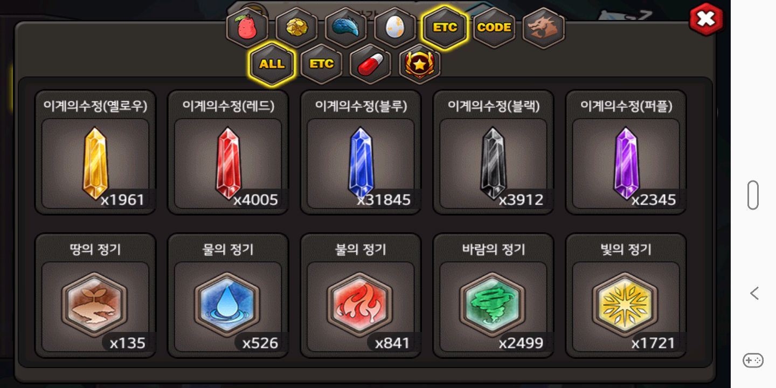Viewport: 776px width, 388px height.
Task: Choose the star medal badge filter
Action: (420, 64)
